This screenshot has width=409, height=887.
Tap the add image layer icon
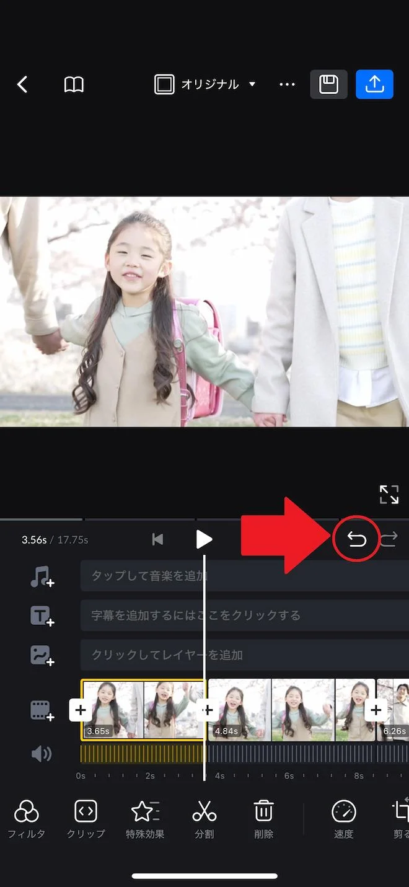pyautogui.click(x=42, y=655)
